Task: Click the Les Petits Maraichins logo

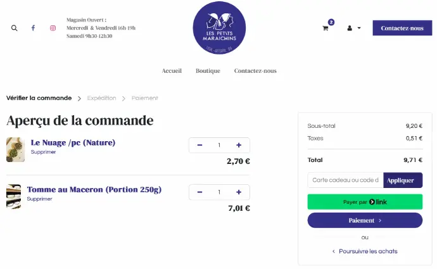Action: coord(219,28)
